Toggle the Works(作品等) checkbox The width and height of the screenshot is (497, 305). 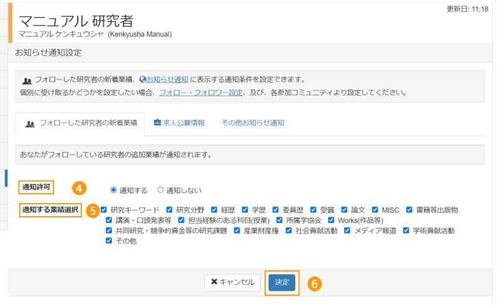(x=331, y=220)
